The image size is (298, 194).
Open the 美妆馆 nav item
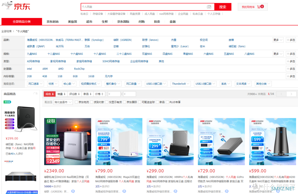click(72, 22)
